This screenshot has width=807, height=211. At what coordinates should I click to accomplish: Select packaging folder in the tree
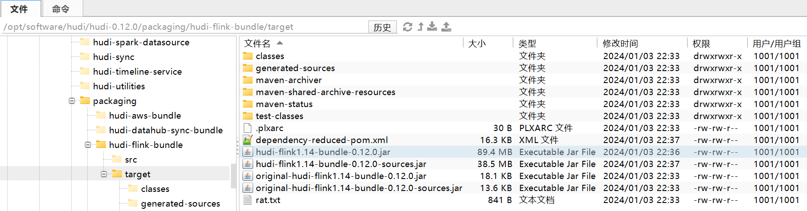pyautogui.click(x=115, y=101)
